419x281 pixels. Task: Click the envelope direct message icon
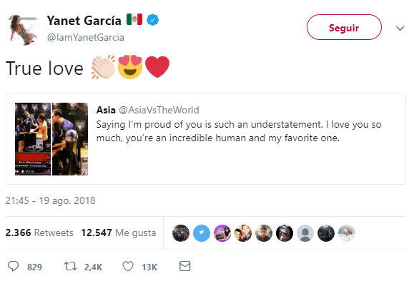(x=185, y=266)
